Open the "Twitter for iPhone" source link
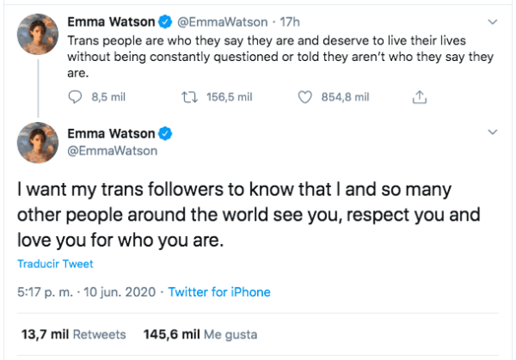 tap(218, 292)
